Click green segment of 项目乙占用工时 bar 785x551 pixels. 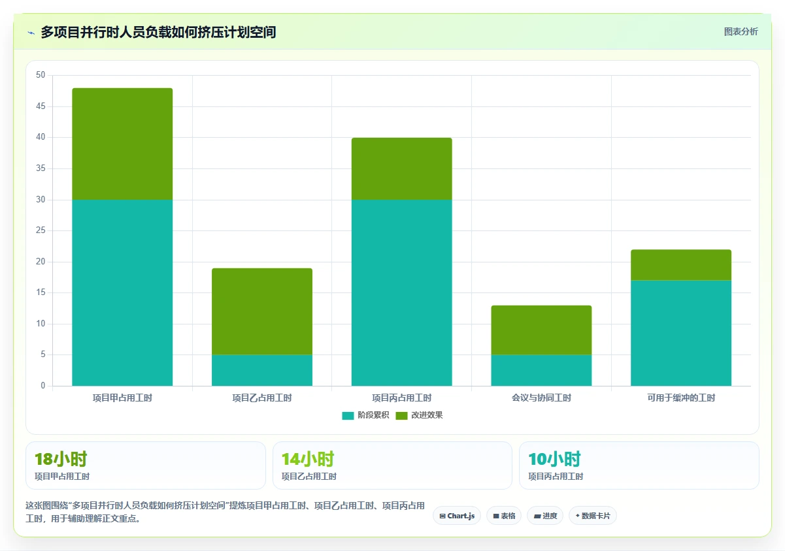262,311
